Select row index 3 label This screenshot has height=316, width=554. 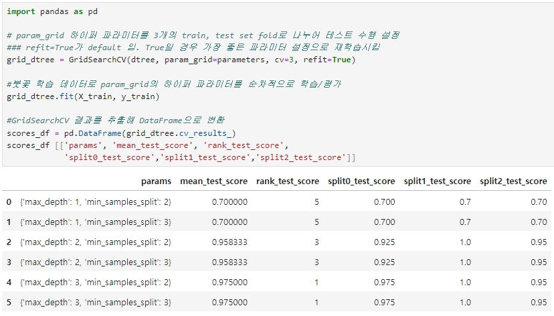(9, 262)
